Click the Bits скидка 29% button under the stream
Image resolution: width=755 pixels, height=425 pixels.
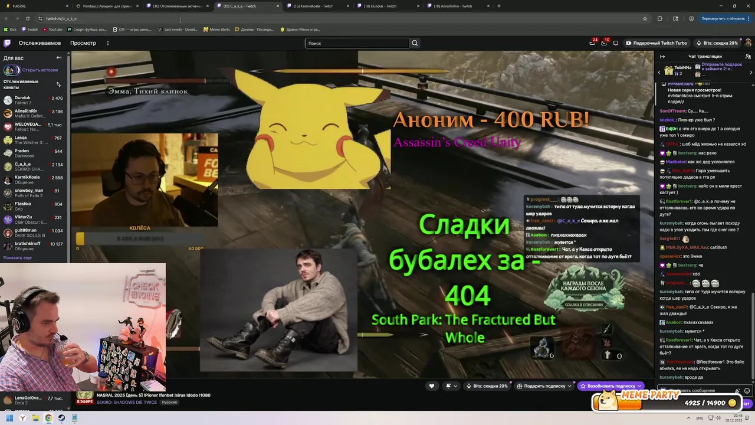[x=487, y=386]
